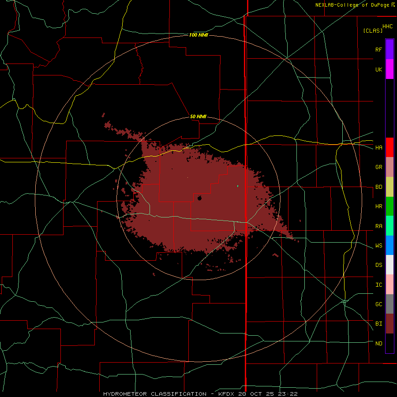Click the UK legend label
Image resolution: width=397 pixels, height=397 pixels.
tap(378, 69)
